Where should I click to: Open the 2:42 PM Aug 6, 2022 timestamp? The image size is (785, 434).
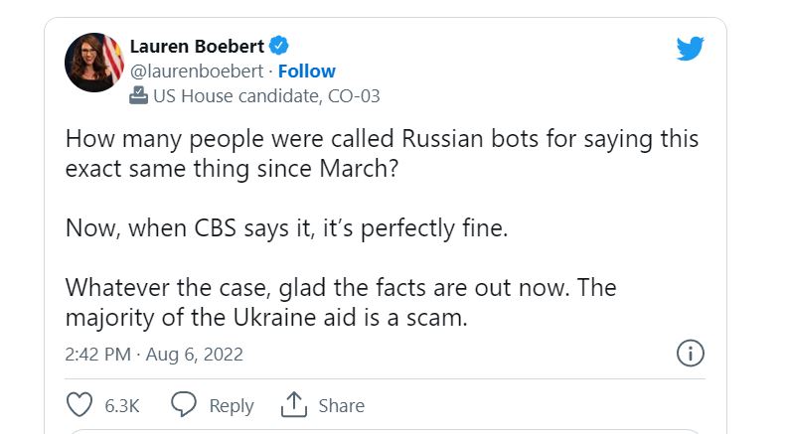pyautogui.click(x=154, y=354)
